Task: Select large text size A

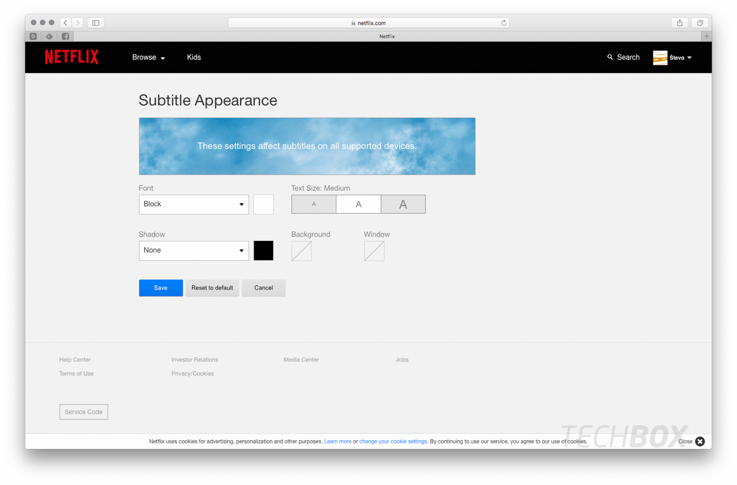Action: [403, 204]
